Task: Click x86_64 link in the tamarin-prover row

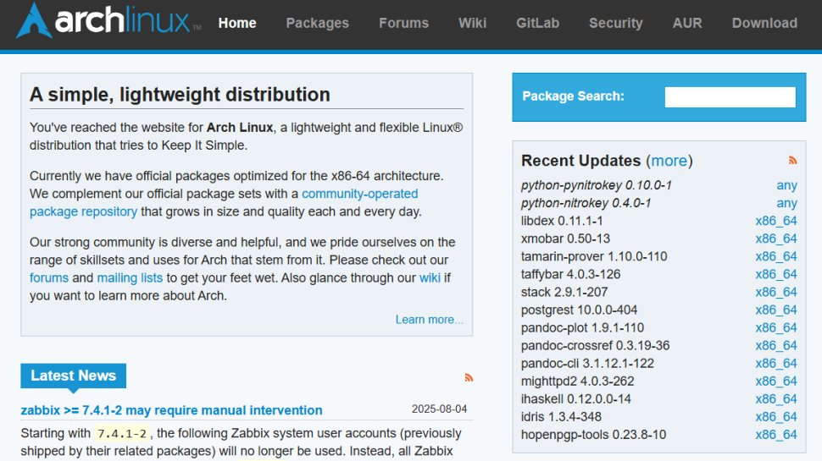Action: click(776, 256)
